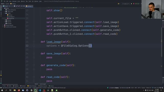Collapse the Current folder in project tree
164x92 pixels.
5,13
